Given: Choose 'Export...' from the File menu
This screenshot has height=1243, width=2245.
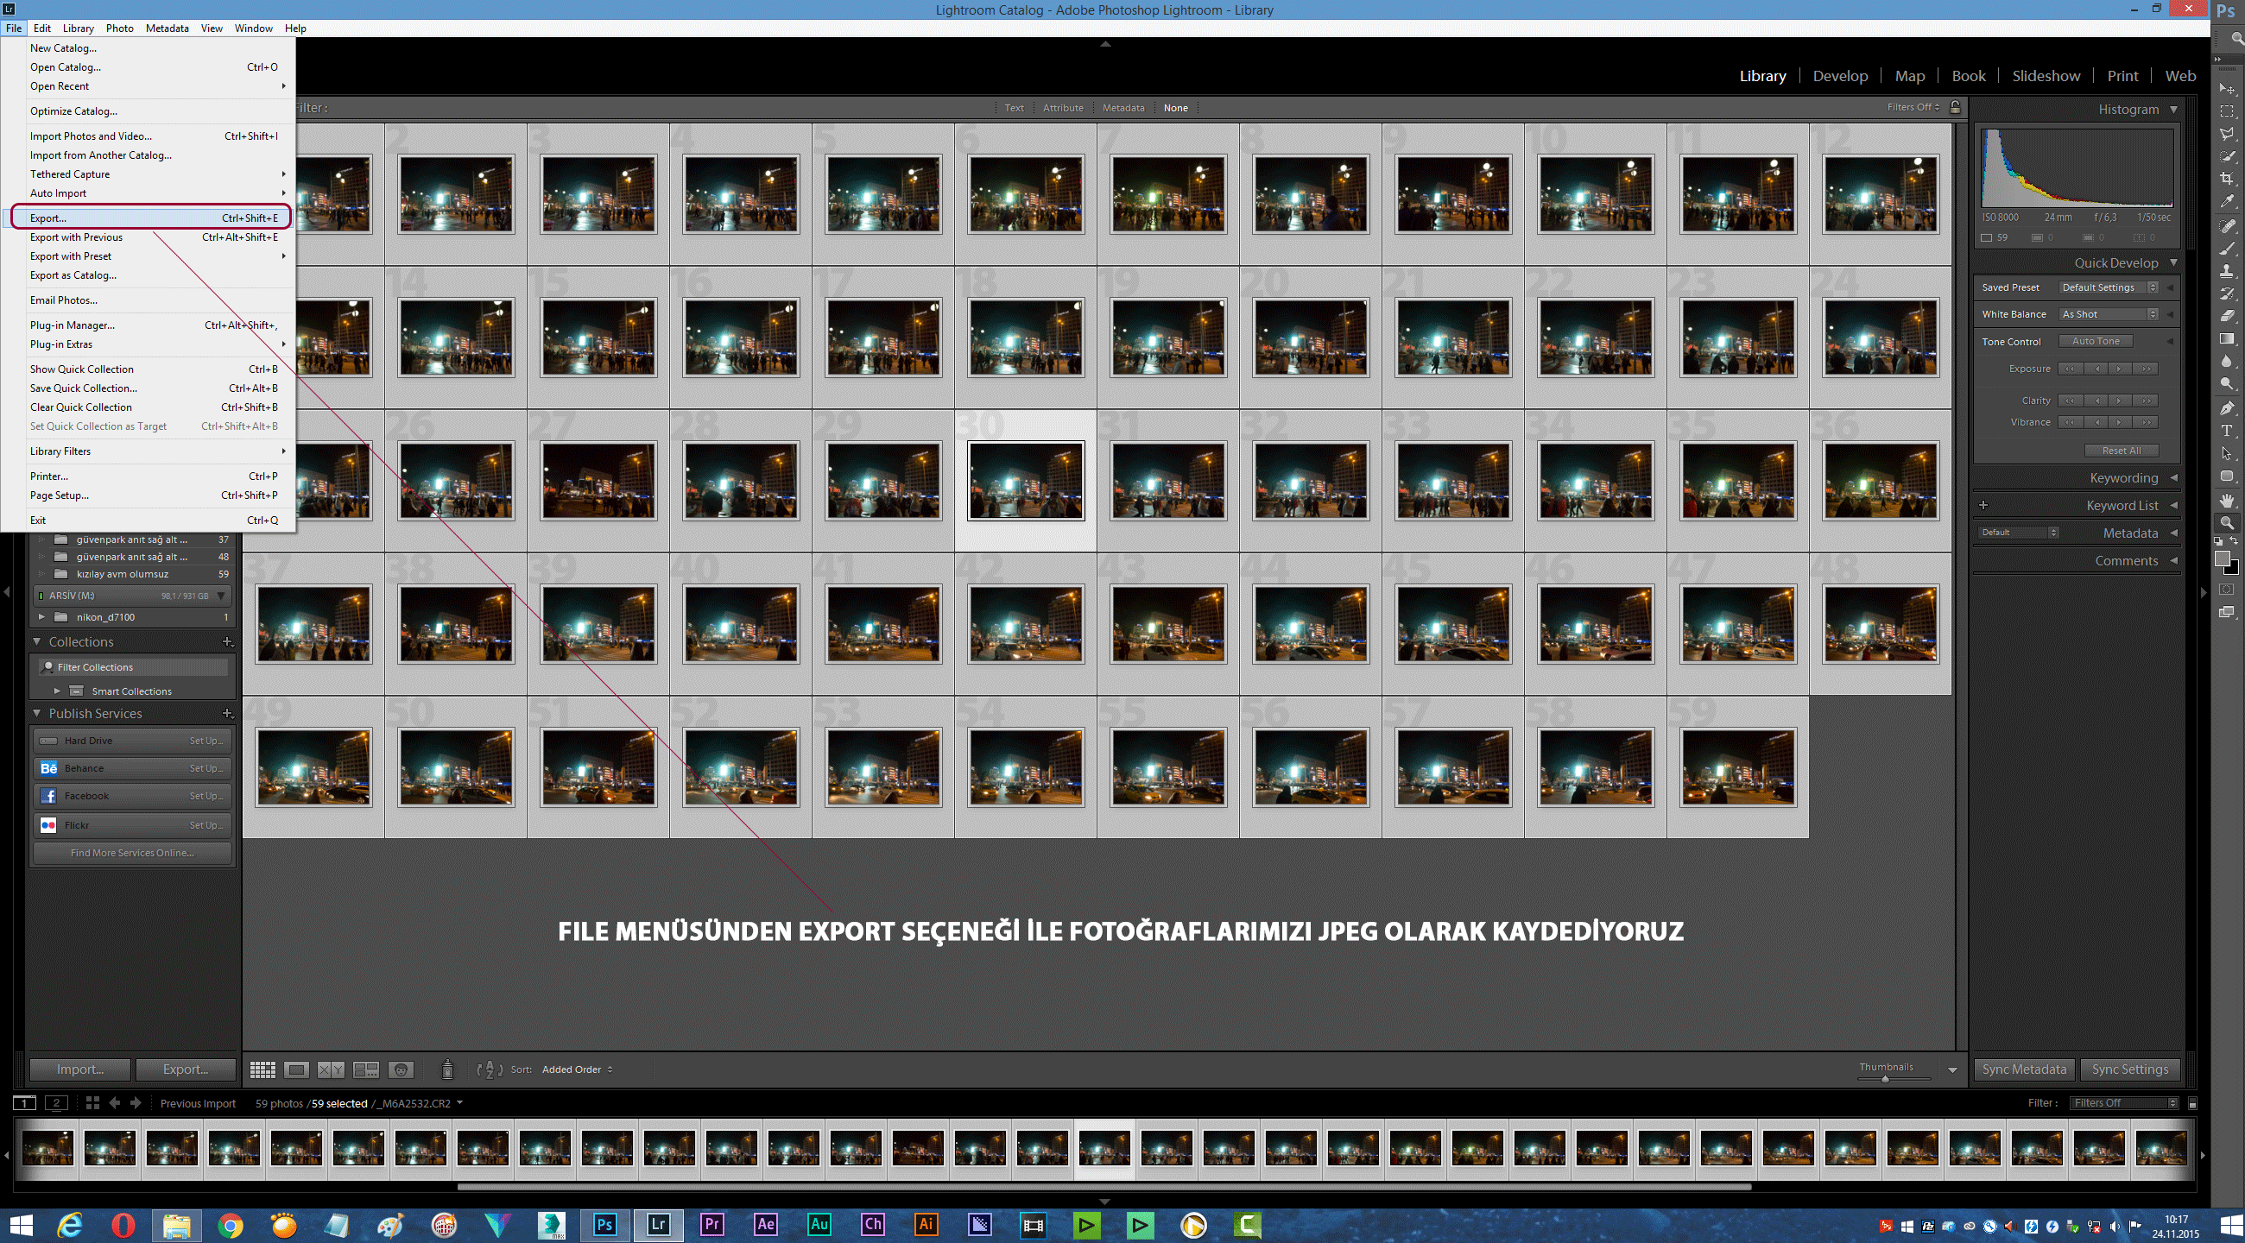Looking at the screenshot, I should tap(48, 218).
